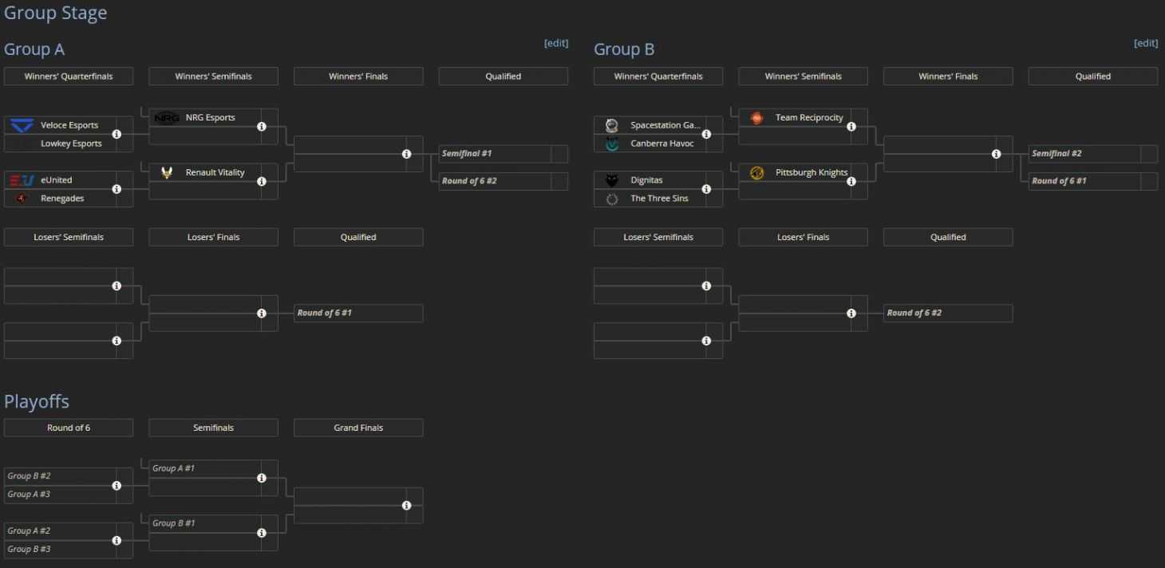Open info icon on Renault Vitality semifinal match
The image size is (1165, 568).
[x=261, y=181]
